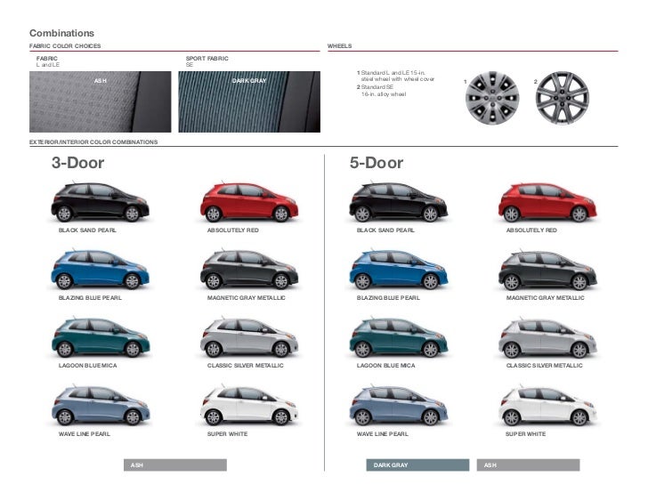The image size is (648, 501).
Task: Select the 15-in. steel wheel image numbered 1
Action: 492,98
